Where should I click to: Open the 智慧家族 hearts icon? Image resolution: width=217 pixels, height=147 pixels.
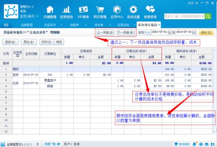150,9
